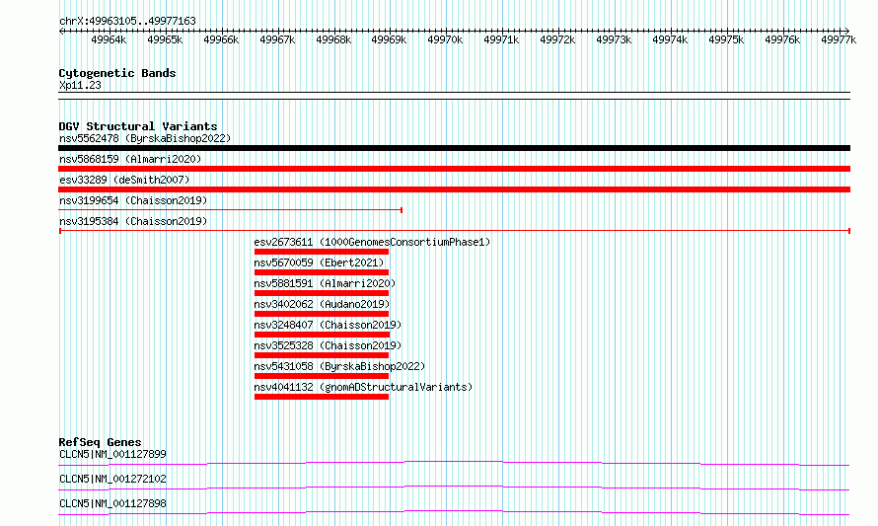Open nsv4041132 (gnomADStructuralVariants) label
Viewport: 878px width, 526px height.
(x=363, y=387)
